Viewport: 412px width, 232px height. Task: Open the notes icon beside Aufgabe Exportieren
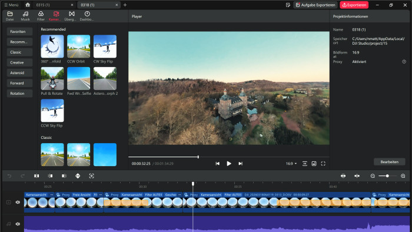(x=288, y=5)
